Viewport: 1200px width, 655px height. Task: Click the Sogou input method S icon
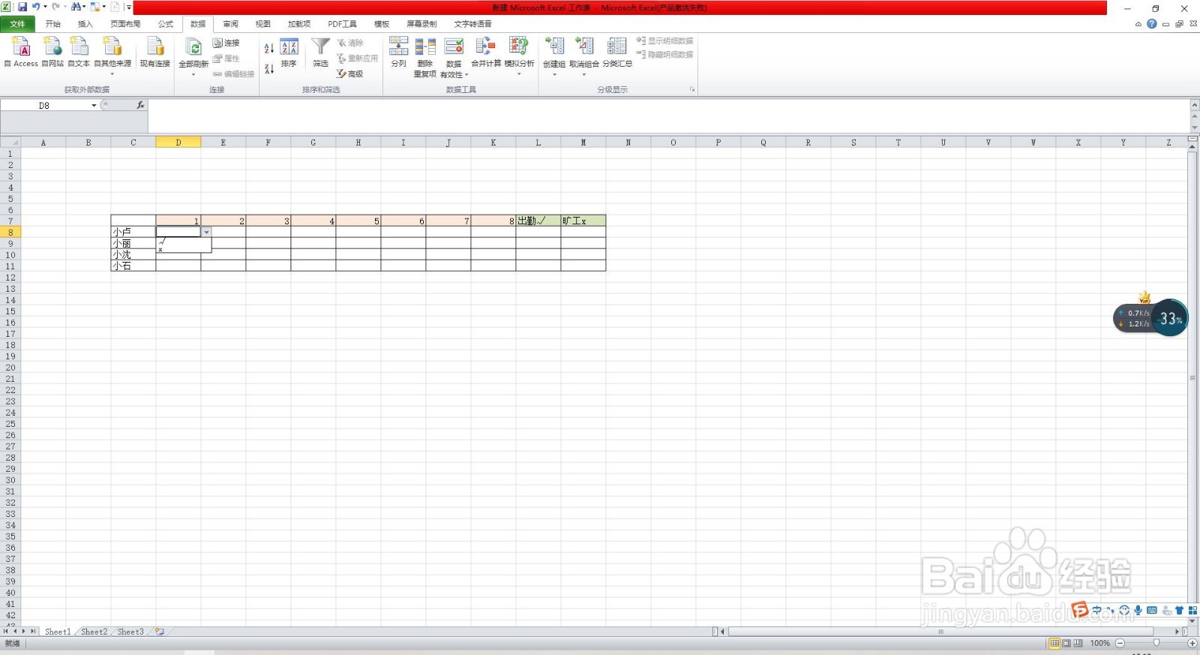pyautogui.click(x=1079, y=610)
